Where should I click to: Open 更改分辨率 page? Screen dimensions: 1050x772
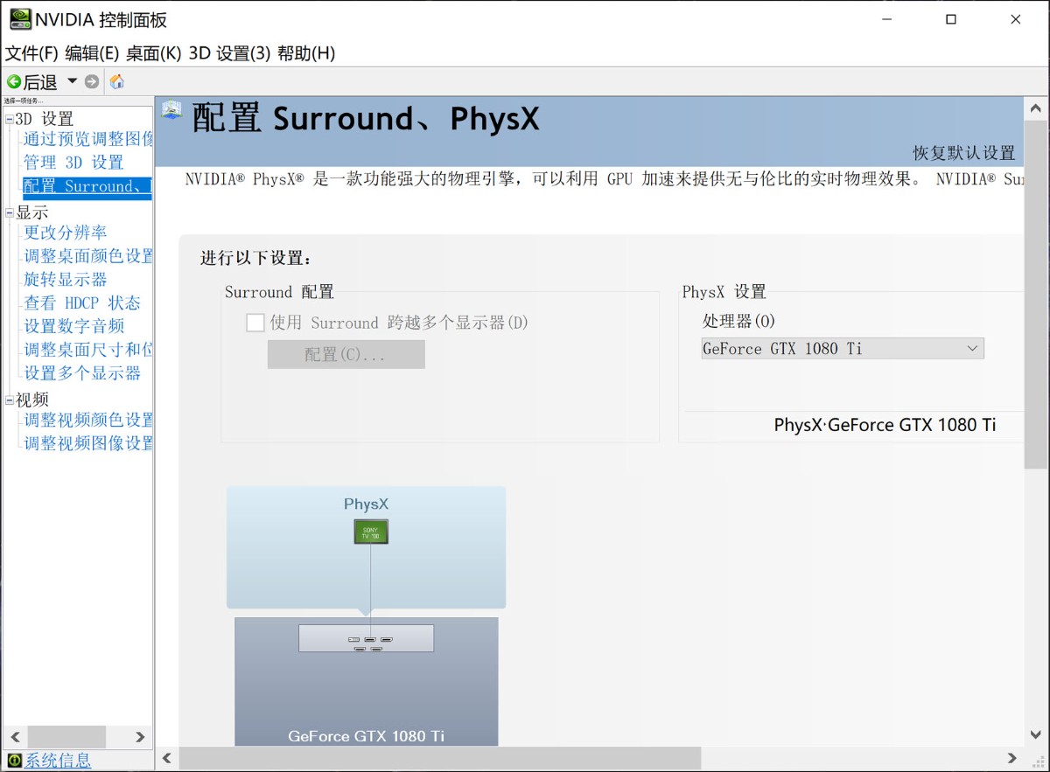coord(66,233)
